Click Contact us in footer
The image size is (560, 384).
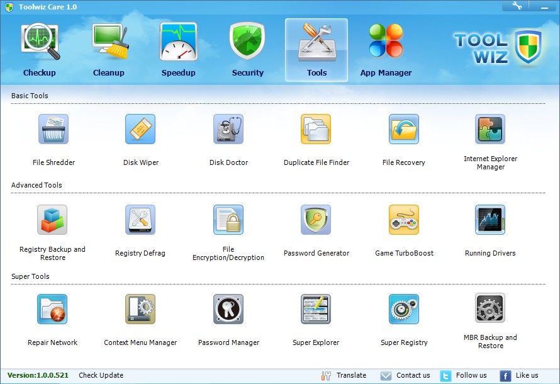point(413,375)
